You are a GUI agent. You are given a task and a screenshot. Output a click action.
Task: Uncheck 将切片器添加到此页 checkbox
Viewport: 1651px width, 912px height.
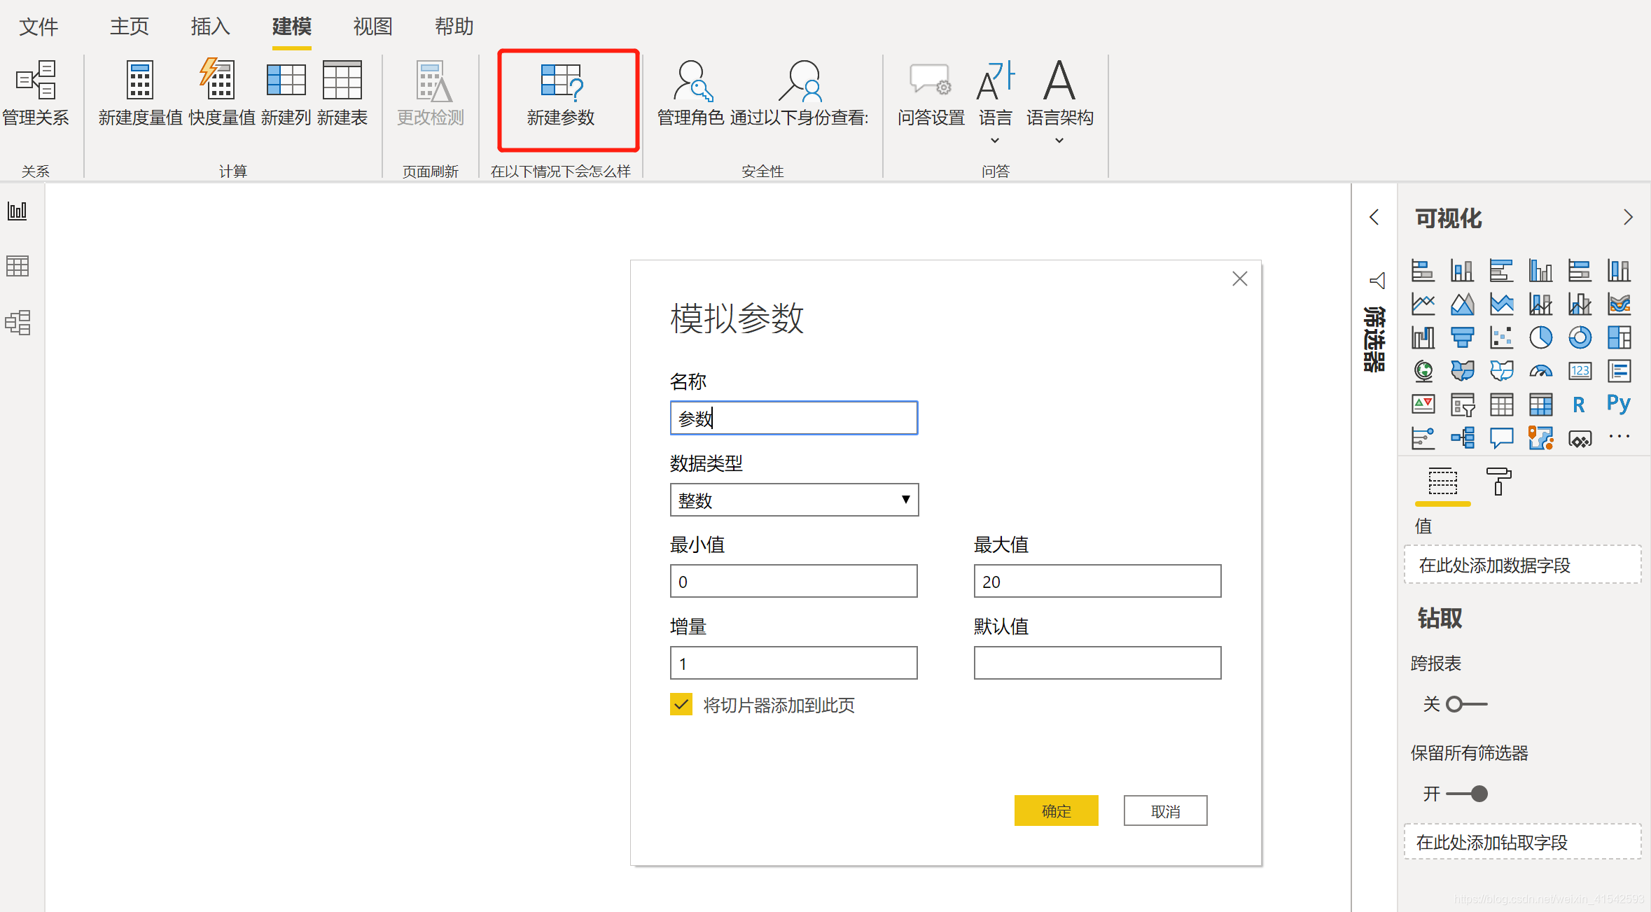click(681, 704)
